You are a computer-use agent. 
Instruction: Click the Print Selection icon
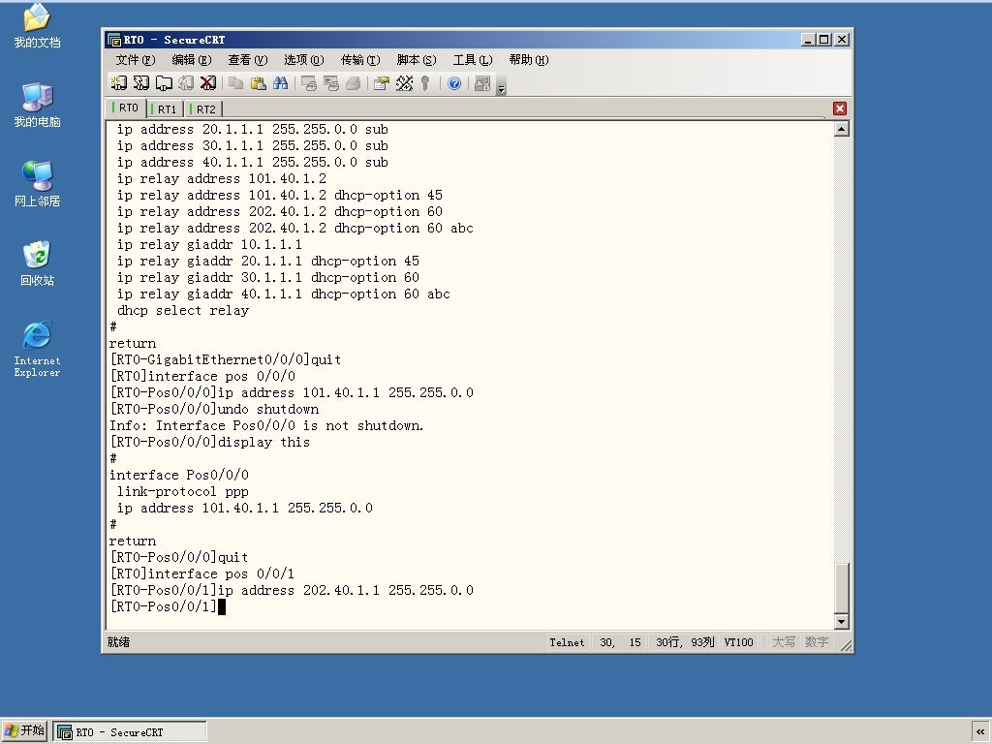click(x=331, y=83)
